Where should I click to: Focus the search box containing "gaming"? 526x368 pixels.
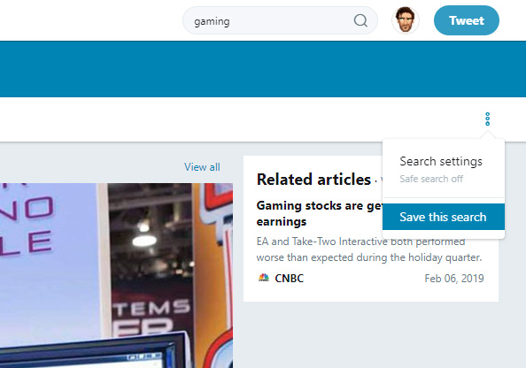(280, 20)
